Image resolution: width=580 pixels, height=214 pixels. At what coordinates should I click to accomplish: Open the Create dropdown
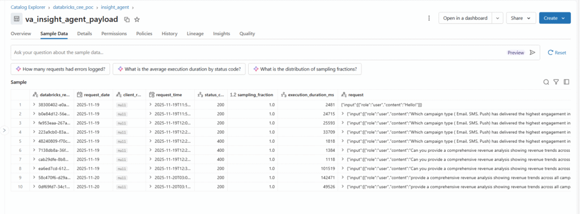click(555, 18)
